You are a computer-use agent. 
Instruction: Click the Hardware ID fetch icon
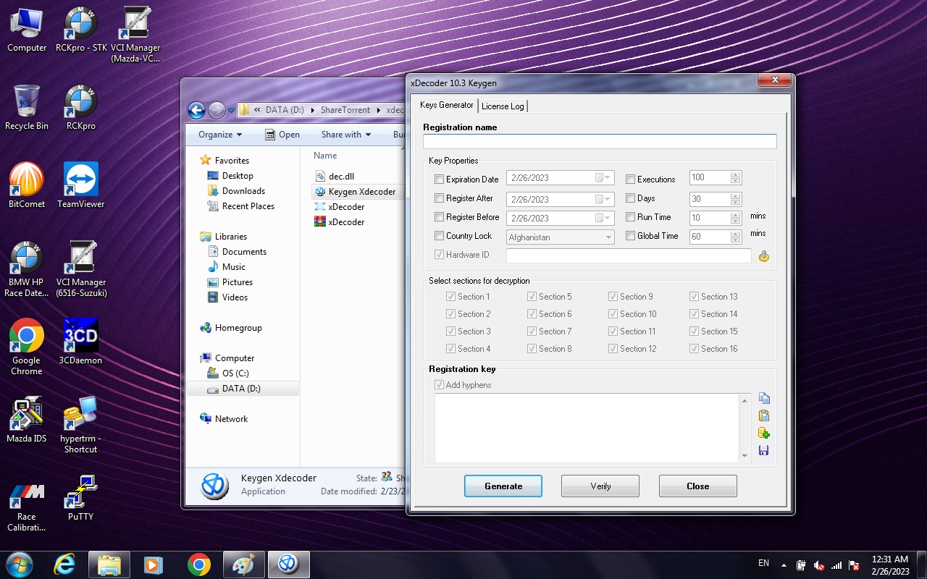(x=763, y=255)
